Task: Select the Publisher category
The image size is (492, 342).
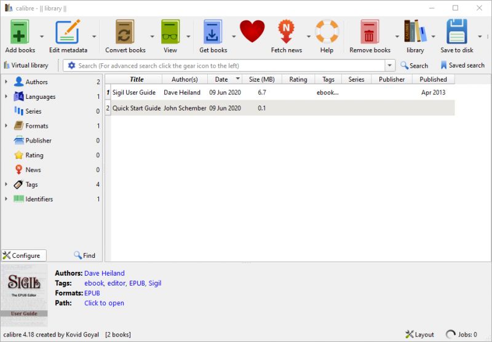Action: tap(38, 141)
